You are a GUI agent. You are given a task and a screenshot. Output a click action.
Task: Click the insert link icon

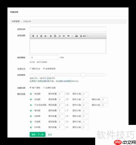(68, 36)
